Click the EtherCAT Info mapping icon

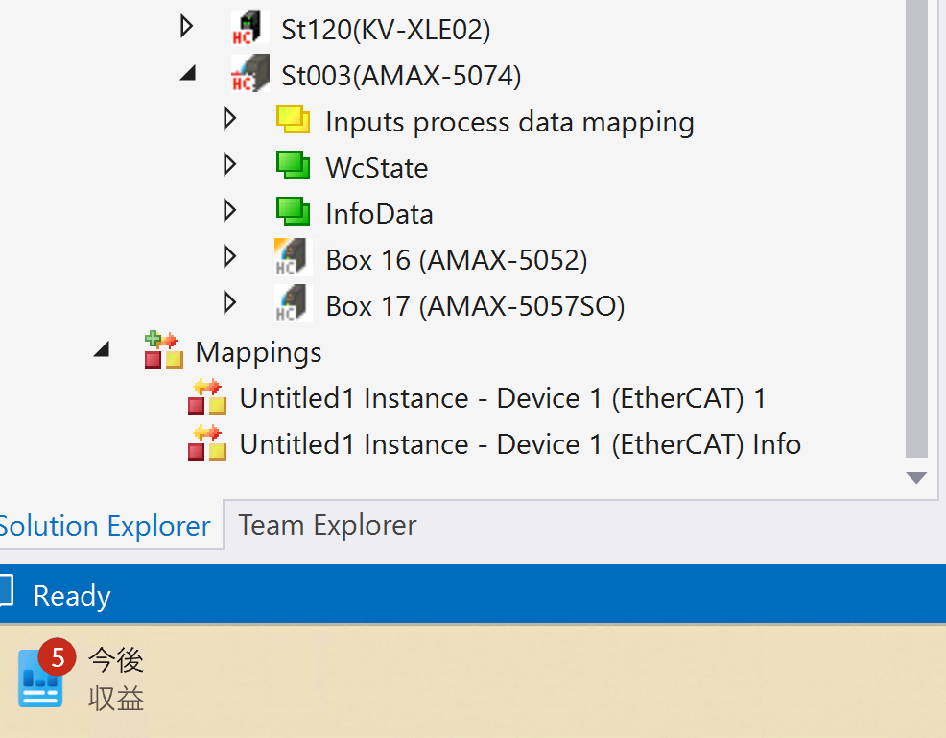[x=207, y=444]
